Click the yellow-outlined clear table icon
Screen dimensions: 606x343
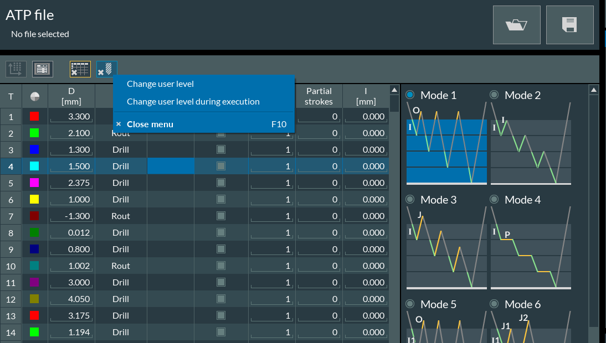click(x=80, y=69)
